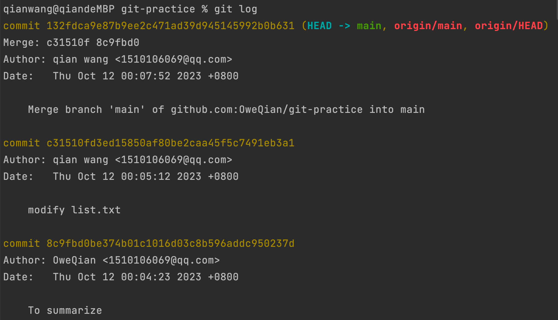The image size is (558, 320).
Task: Click the author email in the merge commit
Action: 173,59
